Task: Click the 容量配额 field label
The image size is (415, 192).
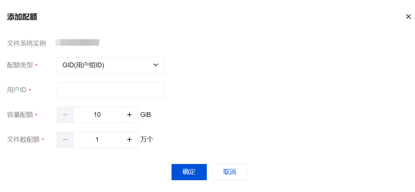Action: [x=20, y=115]
